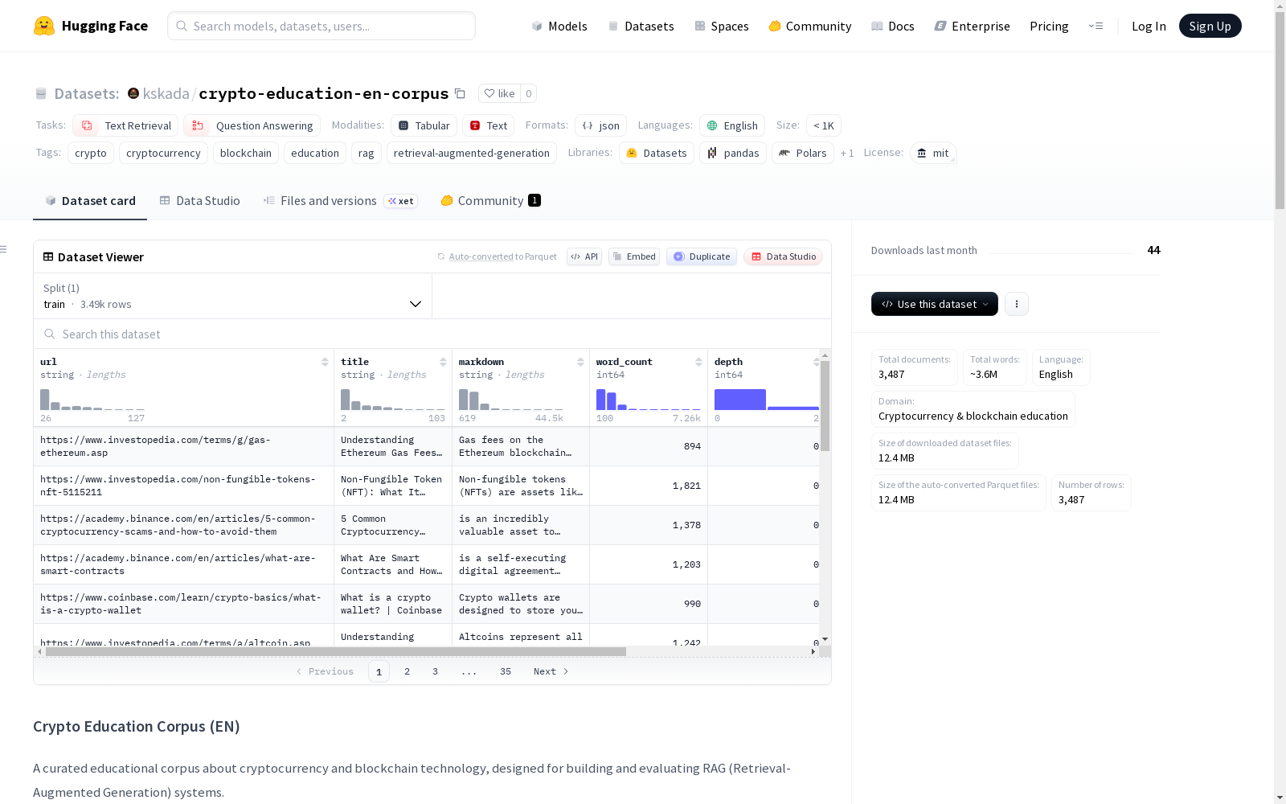Click the Embed button

click(634, 256)
